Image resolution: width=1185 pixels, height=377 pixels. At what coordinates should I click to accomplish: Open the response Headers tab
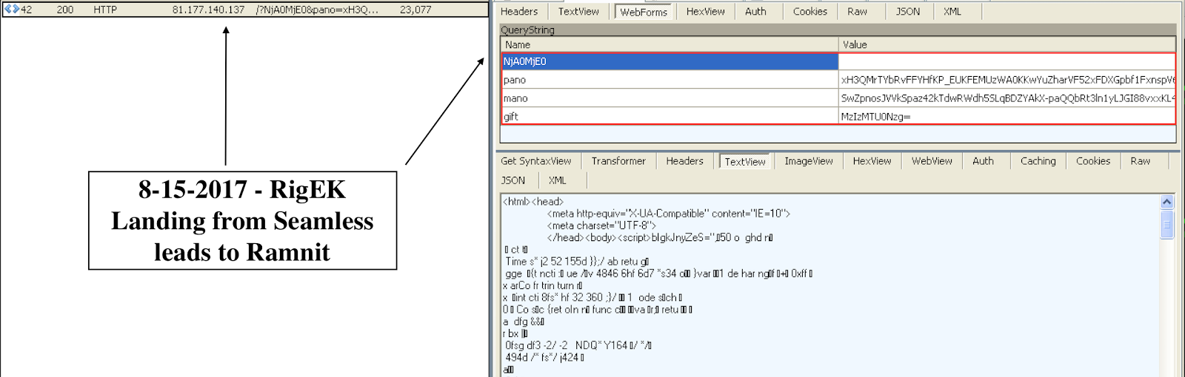(684, 161)
